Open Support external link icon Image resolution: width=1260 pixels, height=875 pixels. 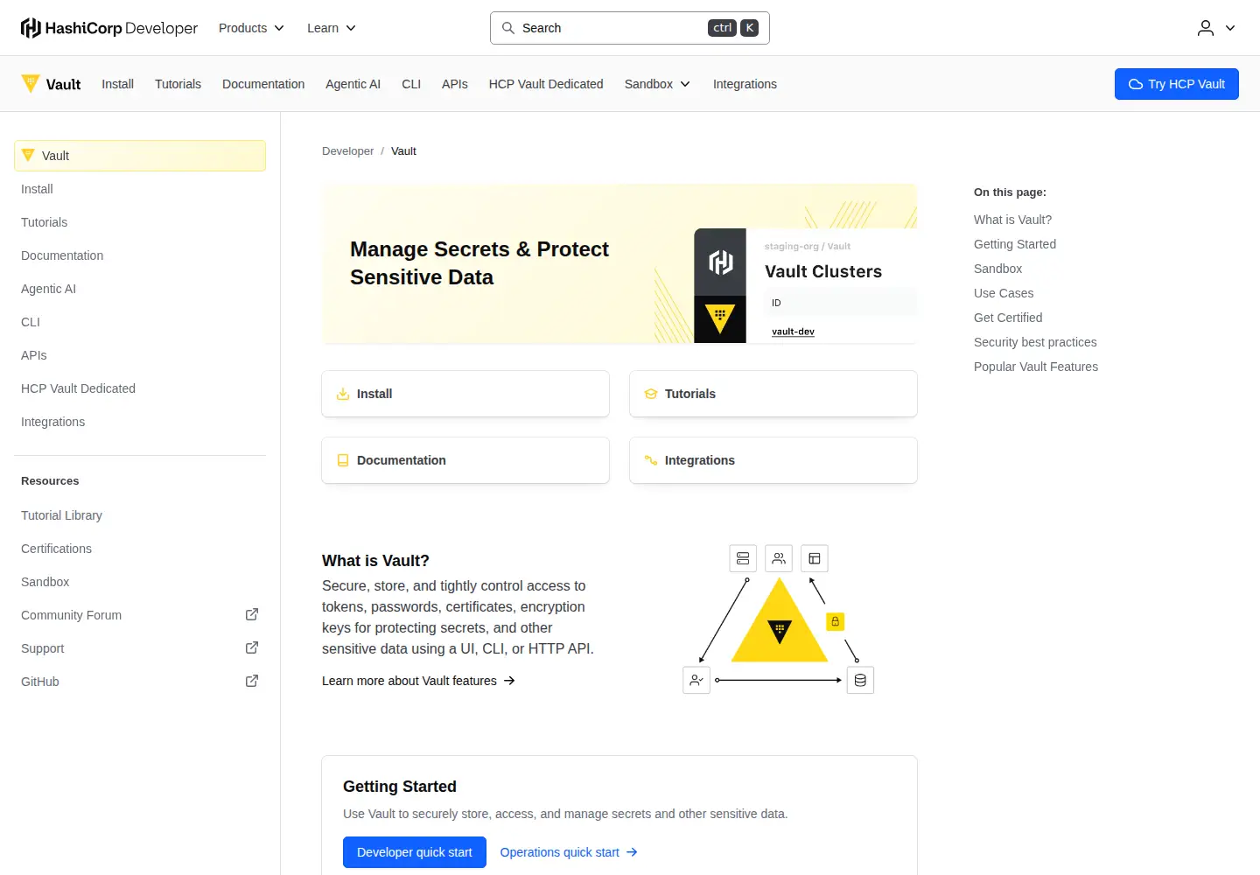(252, 647)
